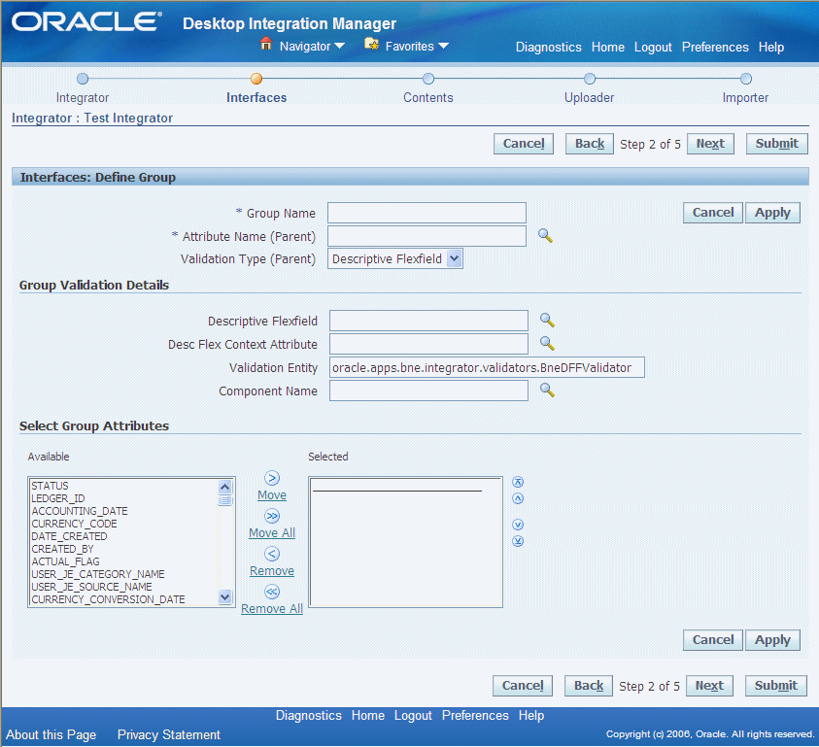
Task: Click Apply beside Group Name
Action: pos(772,213)
